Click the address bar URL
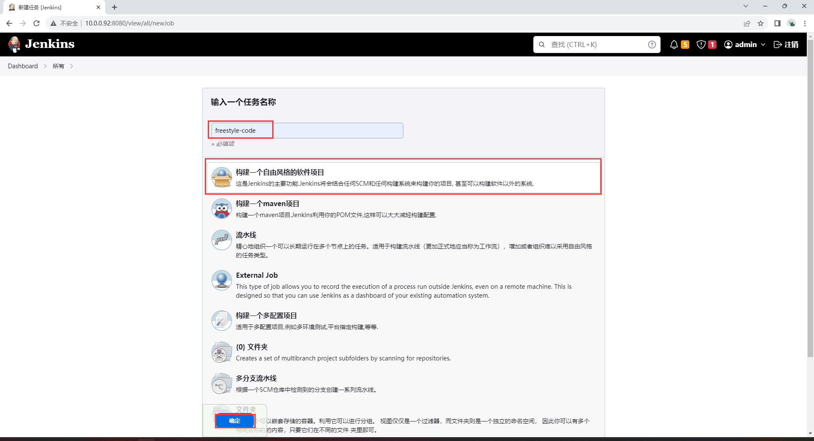The height and width of the screenshot is (441, 814). (x=130, y=23)
